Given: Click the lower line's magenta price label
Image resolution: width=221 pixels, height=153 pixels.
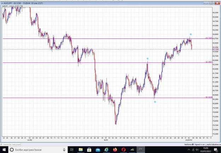Looking at the screenshot, I should pyautogui.click(x=209, y=97).
